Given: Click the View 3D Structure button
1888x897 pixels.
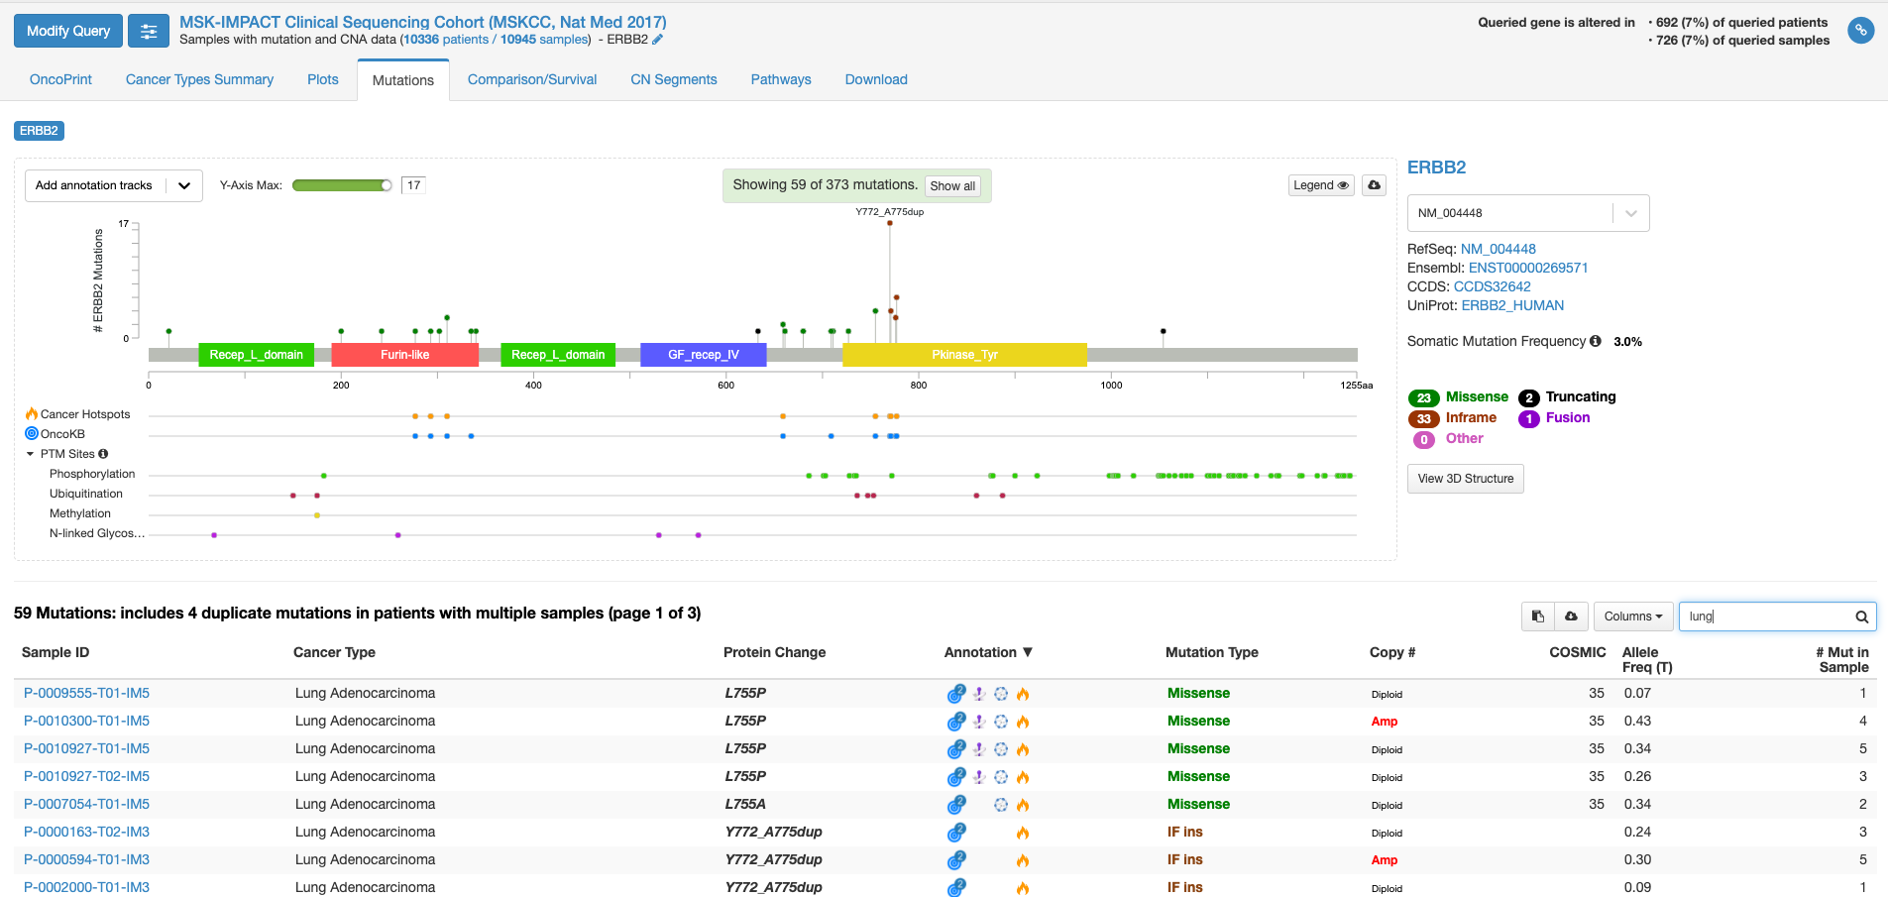Looking at the screenshot, I should pyautogui.click(x=1465, y=479).
